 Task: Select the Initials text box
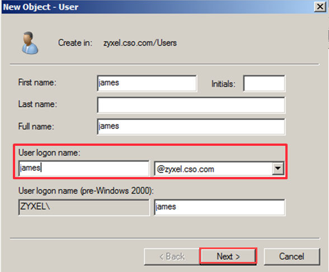(x=264, y=84)
